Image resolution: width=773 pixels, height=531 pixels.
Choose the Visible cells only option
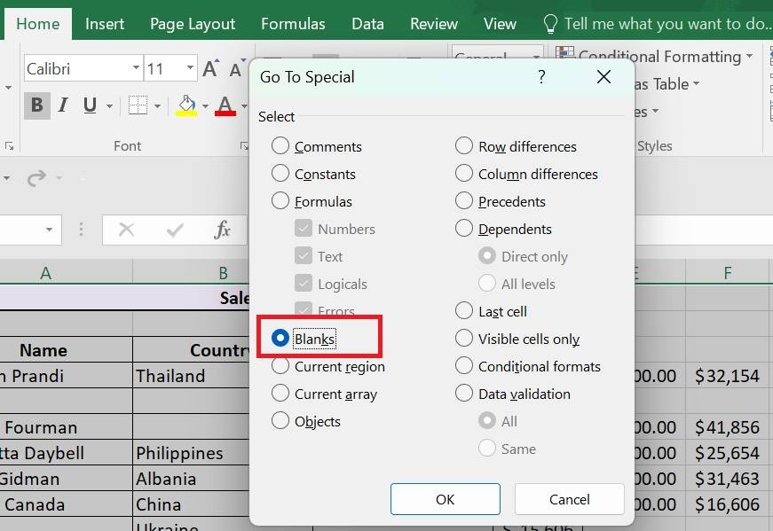pos(464,339)
